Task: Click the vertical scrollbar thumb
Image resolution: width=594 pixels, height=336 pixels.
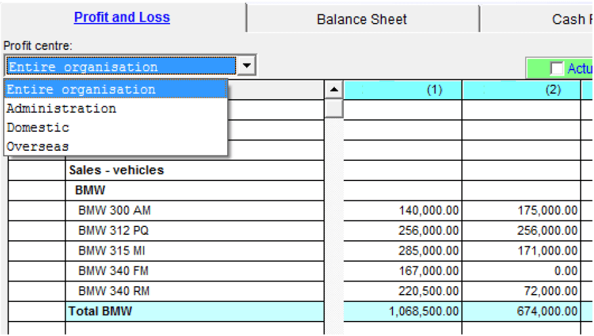Action: pyautogui.click(x=334, y=108)
